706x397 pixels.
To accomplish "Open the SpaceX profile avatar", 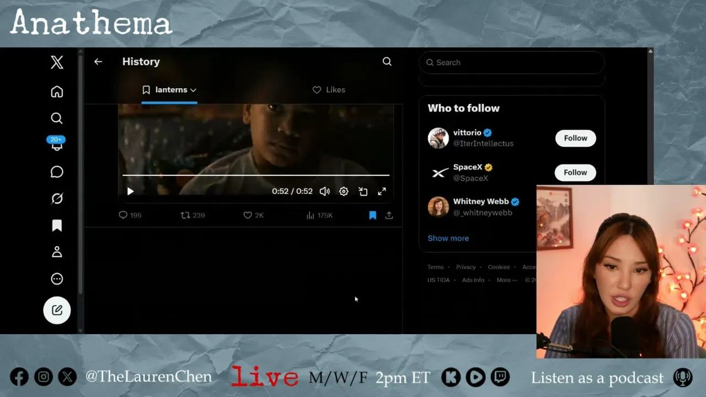I will pos(438,173).
